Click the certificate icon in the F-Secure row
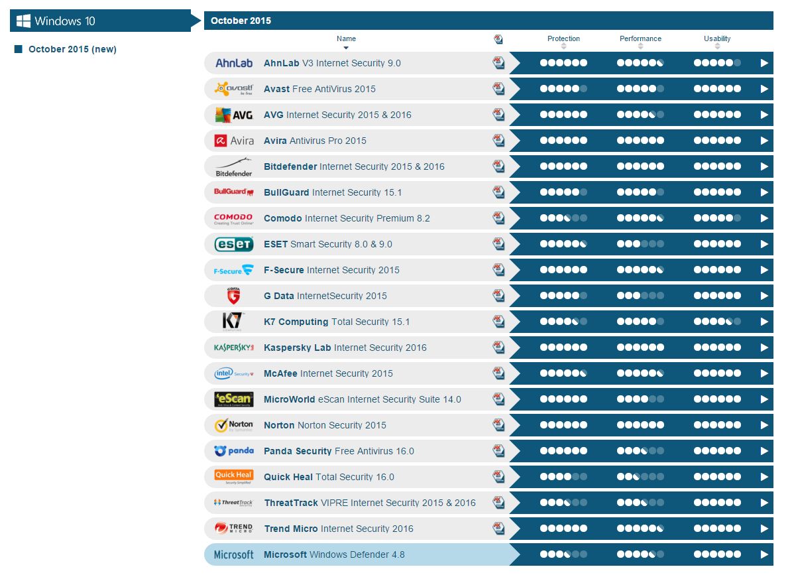This screenshot has height=579, width=796. tap(498, 270)
